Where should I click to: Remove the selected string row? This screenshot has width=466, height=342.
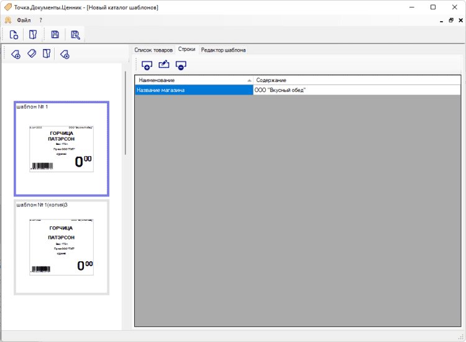click(x=181, y=65)
